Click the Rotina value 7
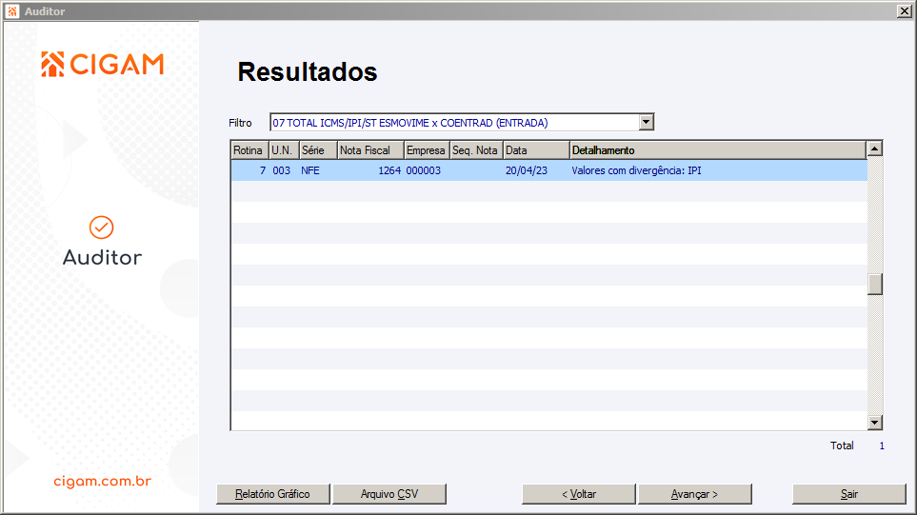 263,170
